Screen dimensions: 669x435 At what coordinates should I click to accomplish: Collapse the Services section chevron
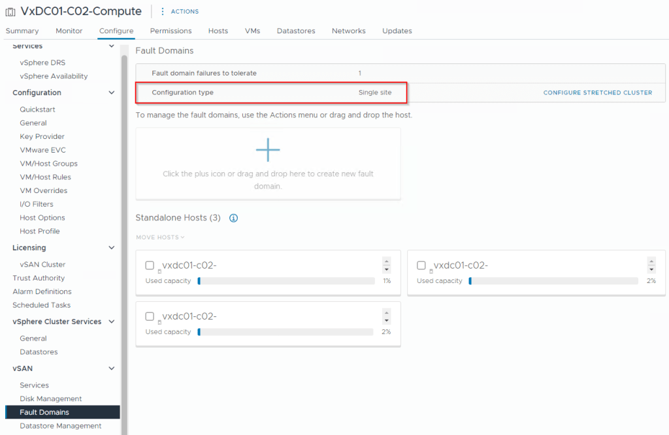click(x=111, y=46)
